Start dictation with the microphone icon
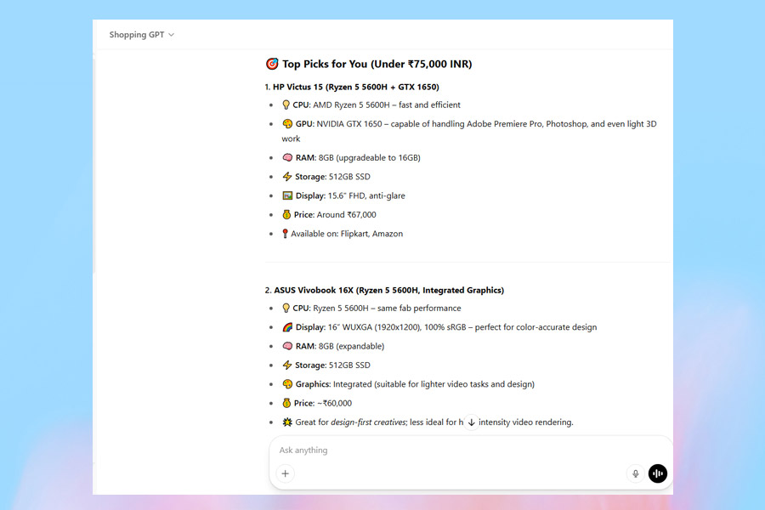Image resolution: width=765 pixels, height=510 pixels. (635, 473)
